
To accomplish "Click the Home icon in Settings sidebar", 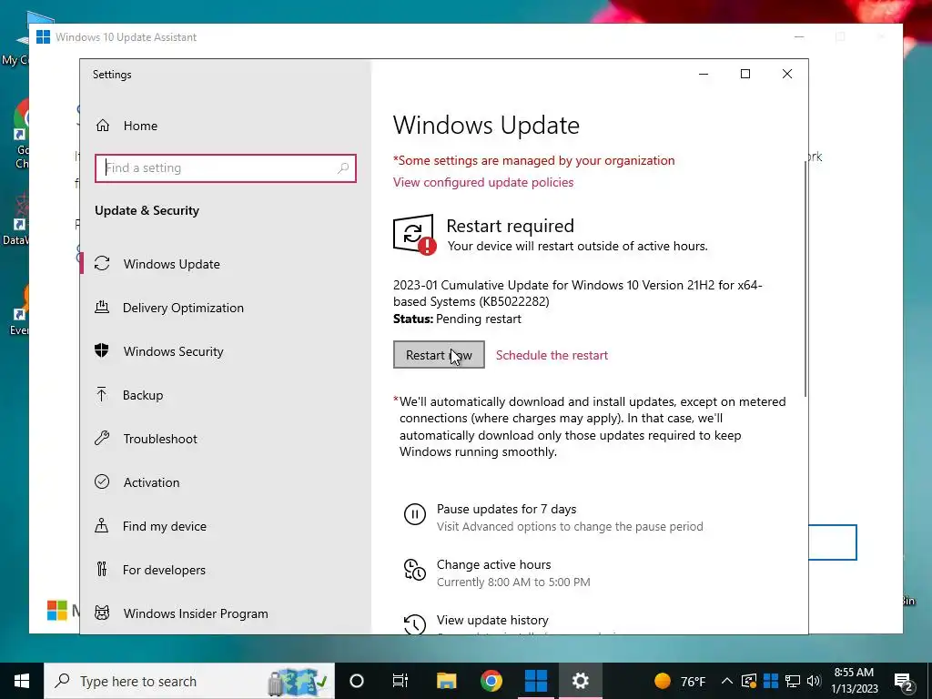I will pos(103,126).
